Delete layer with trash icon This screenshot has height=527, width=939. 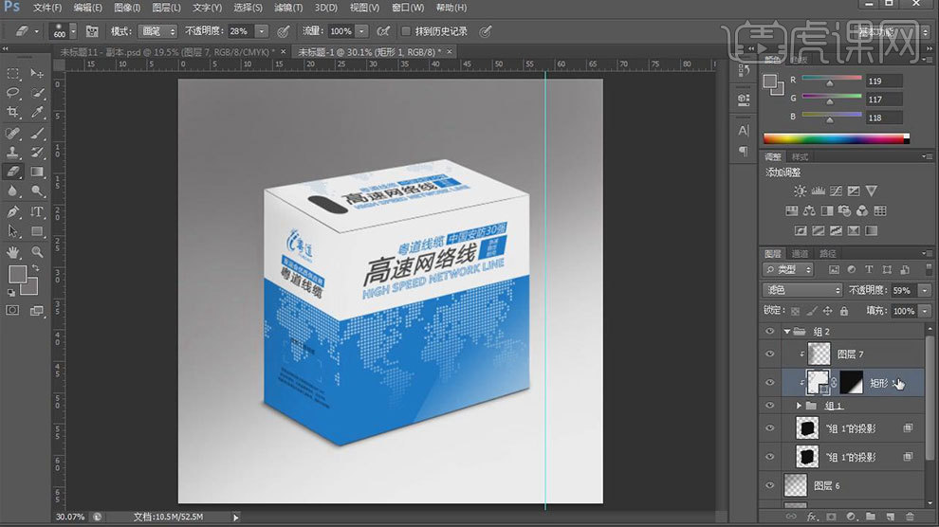coord(911,517)
